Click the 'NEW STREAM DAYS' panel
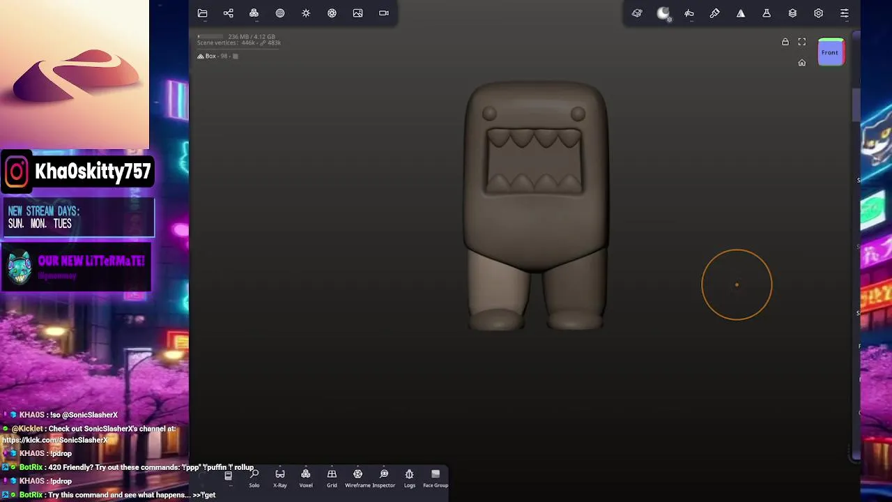The width and height of the screenshot is (892, 502). (77, 218)
